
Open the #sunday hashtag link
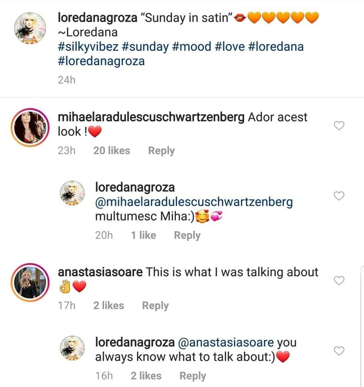click(145, 46)
